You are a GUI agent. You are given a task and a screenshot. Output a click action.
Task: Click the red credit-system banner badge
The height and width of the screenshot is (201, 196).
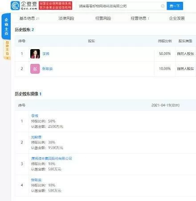click(x=56, y=6)
